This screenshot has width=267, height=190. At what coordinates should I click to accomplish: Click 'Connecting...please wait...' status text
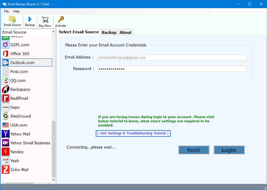[91, 147]
